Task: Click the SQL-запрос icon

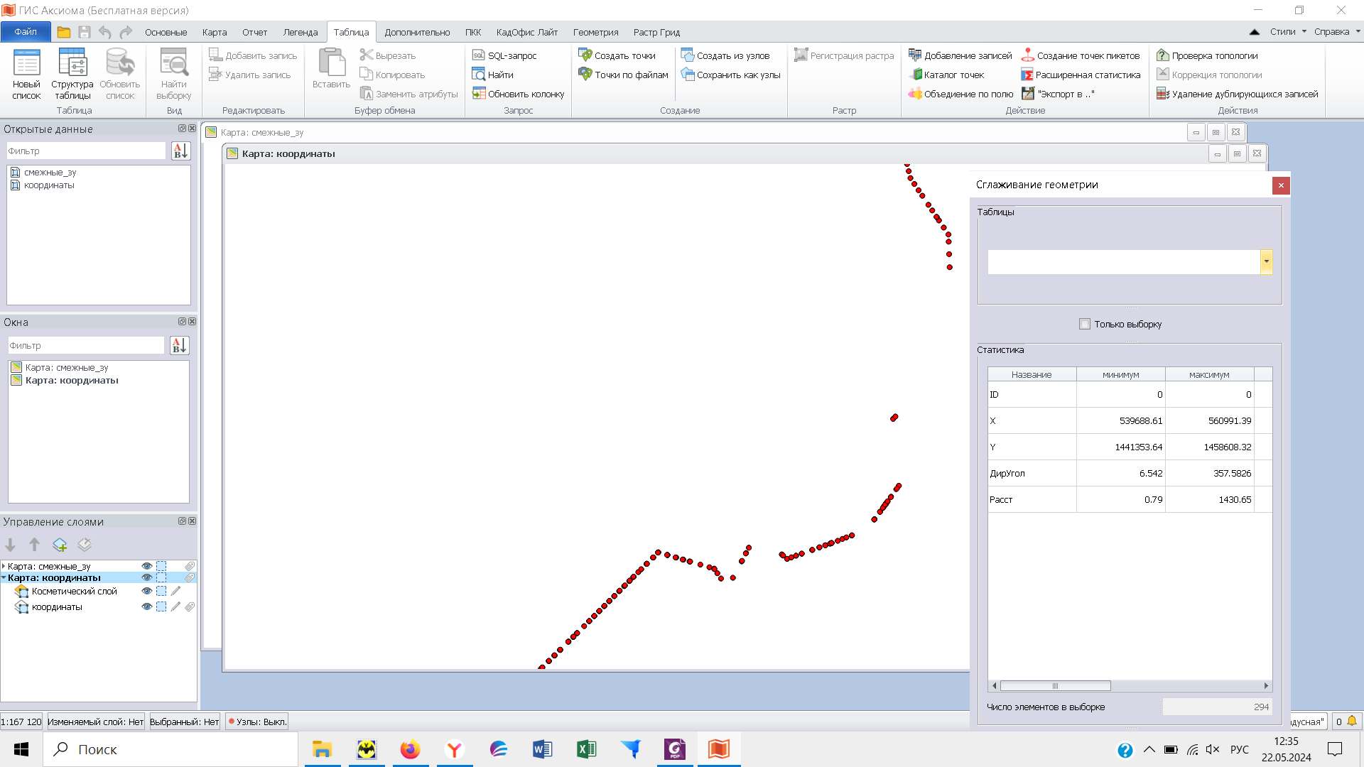Action: pyautogui.click(x=479, y=55)
